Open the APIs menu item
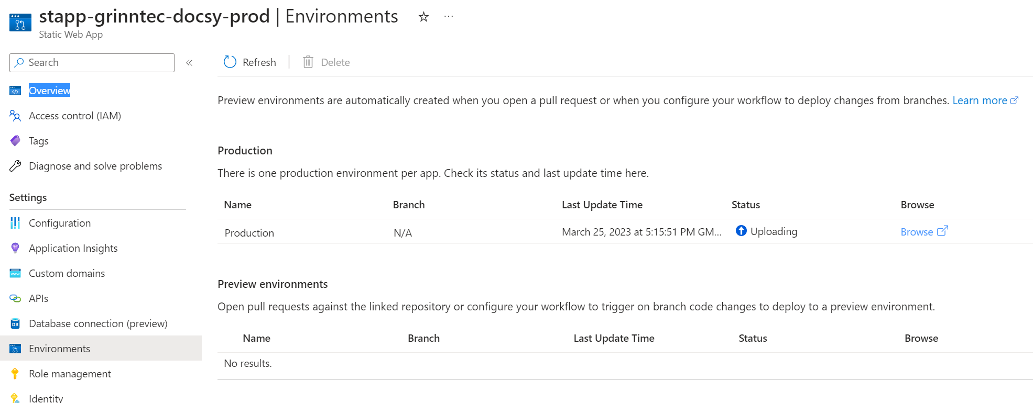Screen dimensions: 1033x403 tap(38, 298)
